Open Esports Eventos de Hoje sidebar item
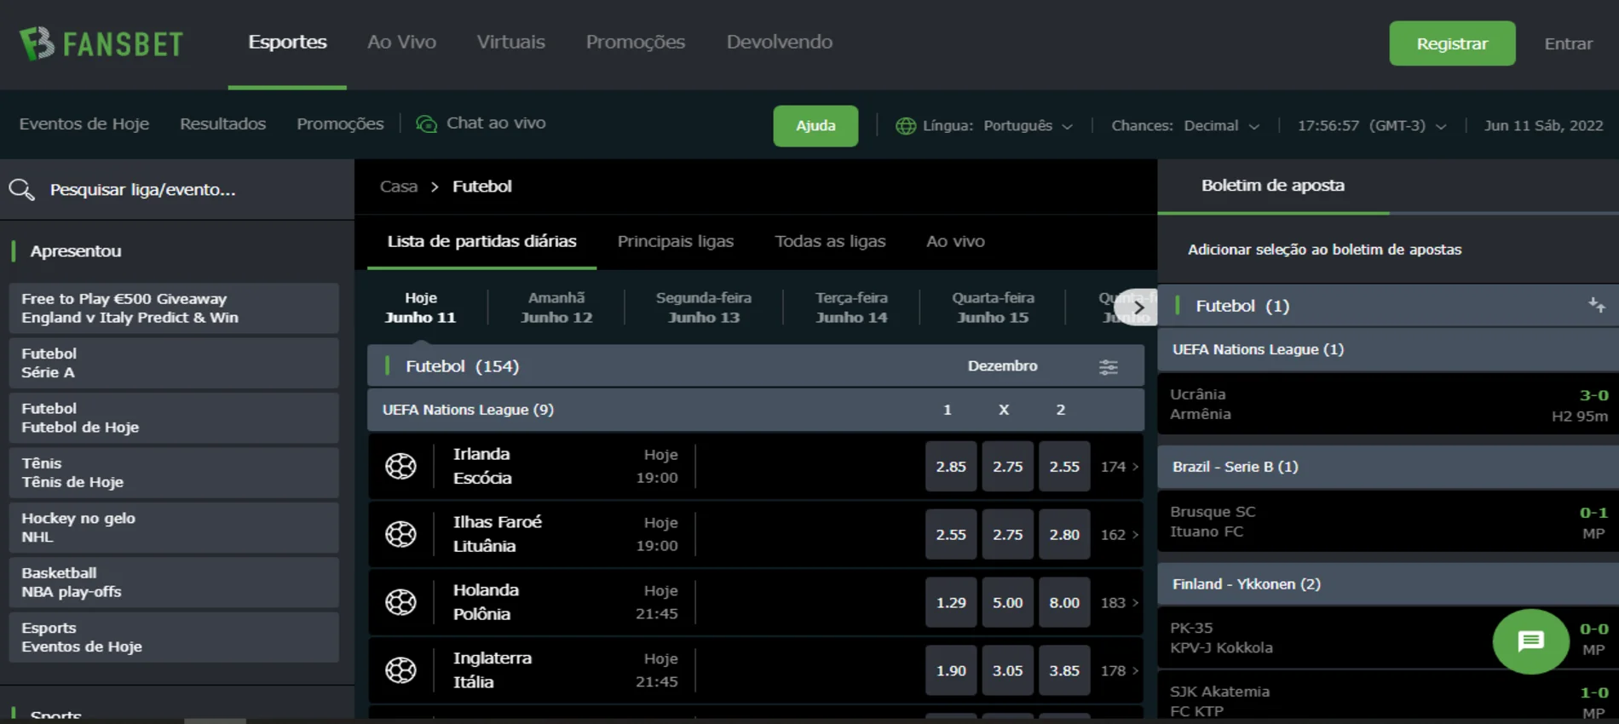 coord(174,637)
